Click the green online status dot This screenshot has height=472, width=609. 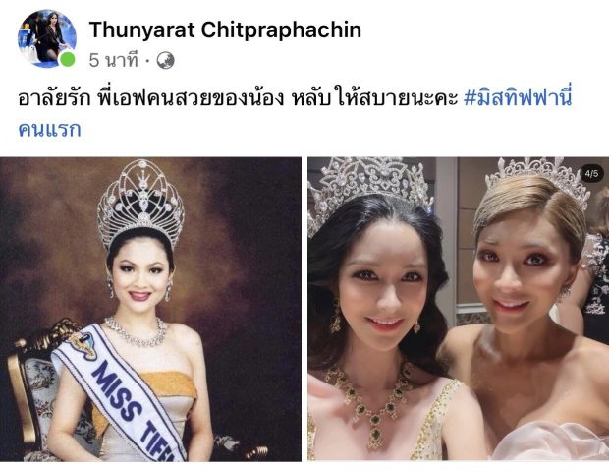tap(67, 59)
